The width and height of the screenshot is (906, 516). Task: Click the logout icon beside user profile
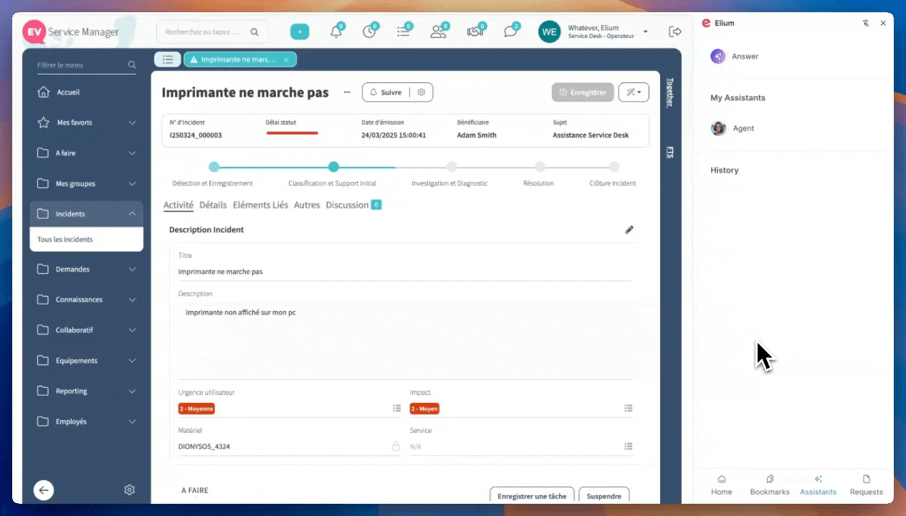pyautogui.click(x=674, y=32)
